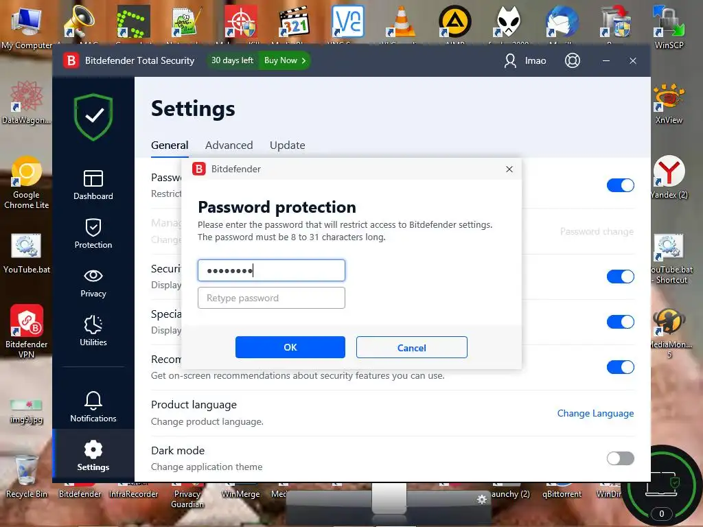Select the YouTube.bat - Shortcut icon
Viewport: 703px width, 527px height.
(670, 259)
